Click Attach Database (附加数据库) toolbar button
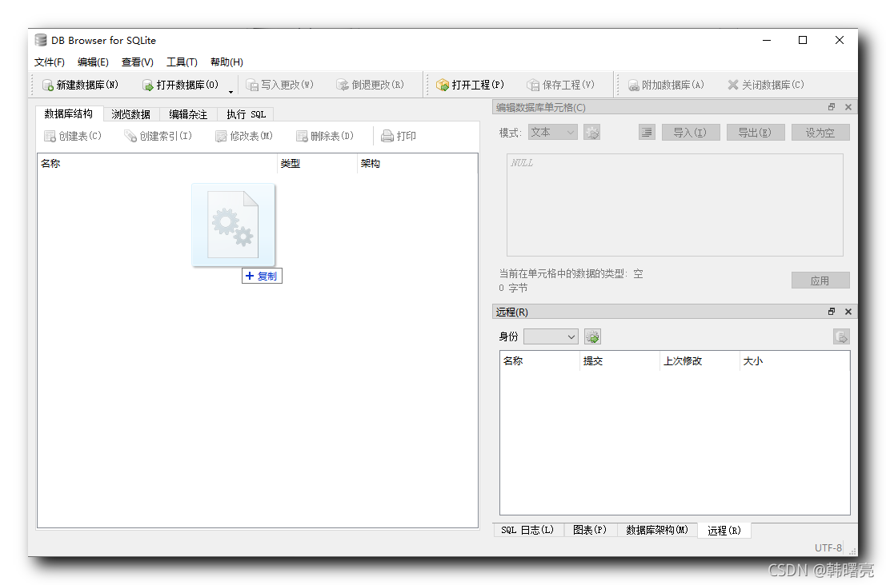The image size is (886, 585). pos(666,85)
